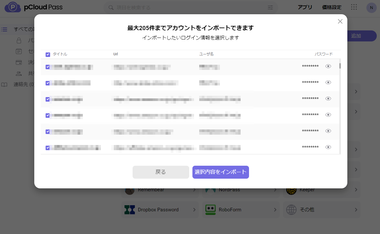
Task: Click the pCloud Pass logo icon
Action: (x=13, y=7)
